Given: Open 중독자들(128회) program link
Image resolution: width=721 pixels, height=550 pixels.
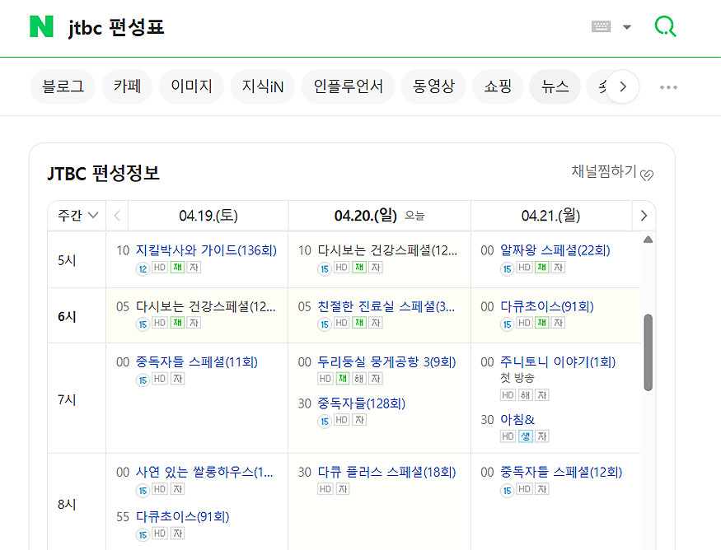Looking at the screenshot, I should click(361, 403).
